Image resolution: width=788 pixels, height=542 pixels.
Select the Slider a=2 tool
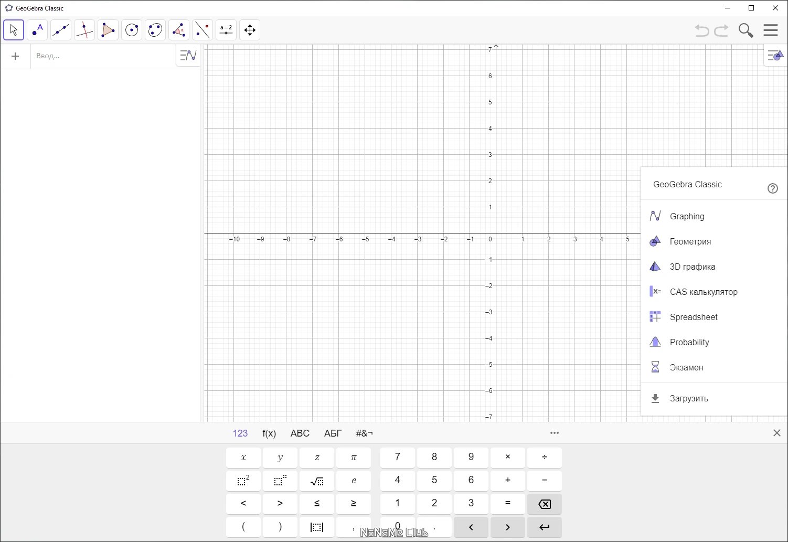pos(226,30)
